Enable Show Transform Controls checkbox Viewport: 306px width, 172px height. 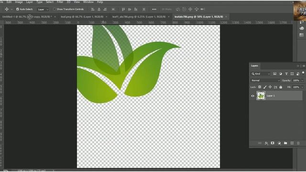coord(55,9)
